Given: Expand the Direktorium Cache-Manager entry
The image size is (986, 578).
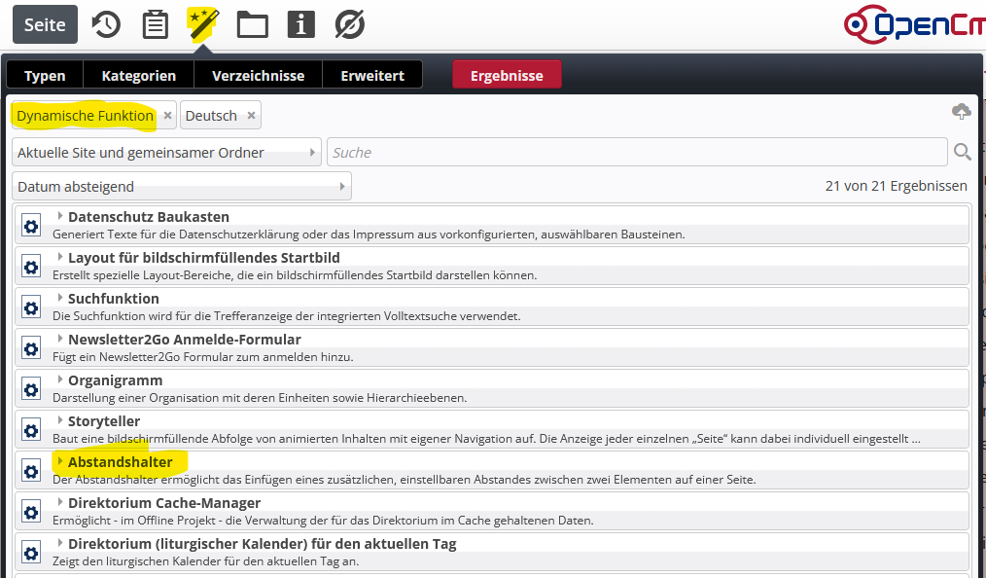Looking at the screenshot, I should 59,502.
